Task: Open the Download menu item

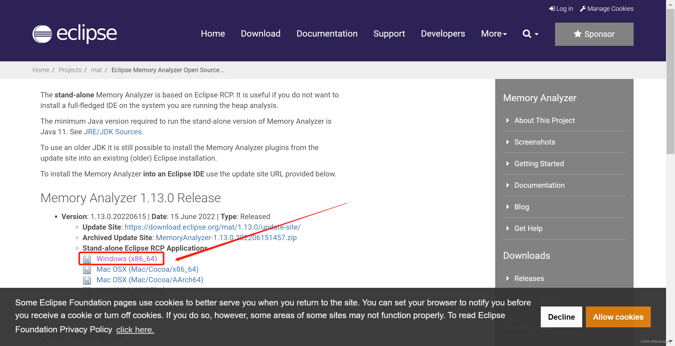Action: pos(261,34)
